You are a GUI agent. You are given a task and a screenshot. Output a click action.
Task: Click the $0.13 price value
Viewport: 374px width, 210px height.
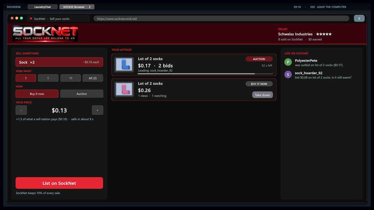click(x=59, y=110)
